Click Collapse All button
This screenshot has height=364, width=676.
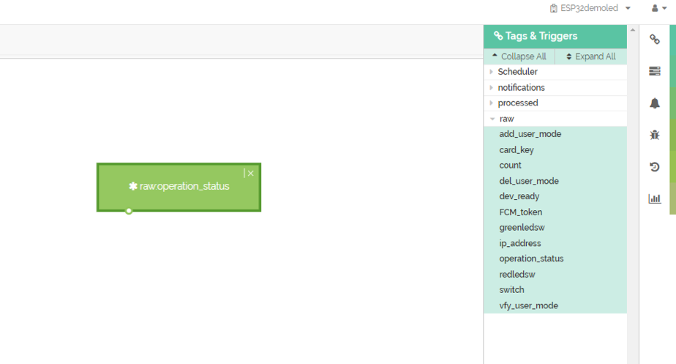coord(519,56)
